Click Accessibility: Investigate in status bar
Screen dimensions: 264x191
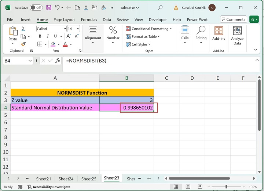[x=49, y=187]
